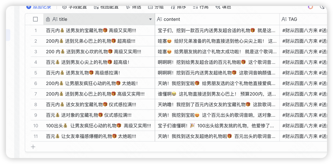Select the content column header
The height and width of the screenshot is (164, 333).
217,19
